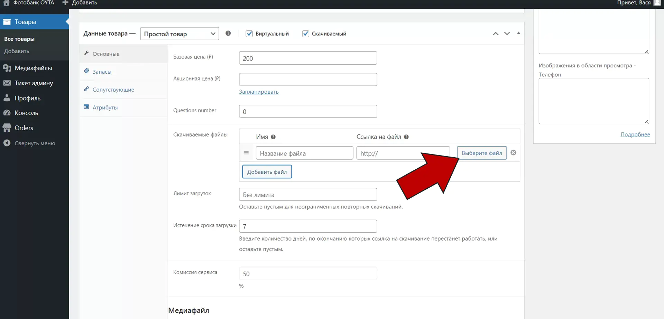This screenshot has width=664, height=319.
Task: Remove the downloadable file row
Action: [514, 153]
